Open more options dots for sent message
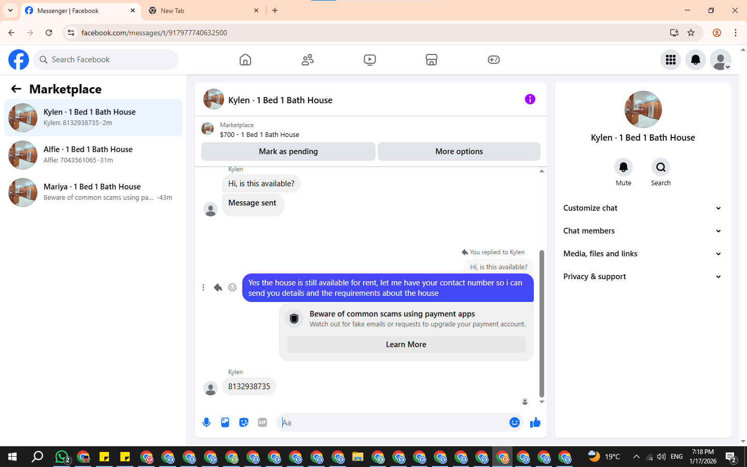747x467 pixels. coord(203,287)
